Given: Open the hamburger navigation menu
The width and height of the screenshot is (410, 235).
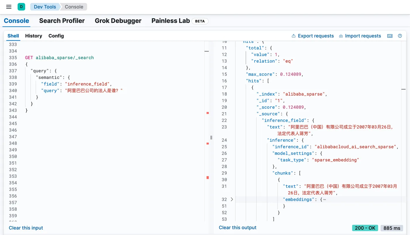Looking at the screenshot, I should tap(9, 7).
